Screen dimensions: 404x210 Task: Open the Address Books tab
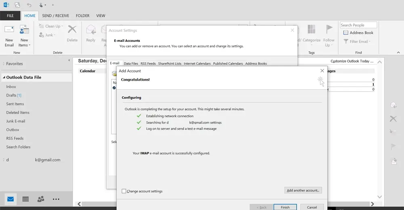[256, 64]
